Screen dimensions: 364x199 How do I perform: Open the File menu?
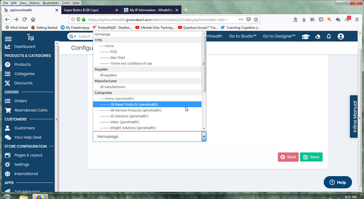click(x=6, y=3)
